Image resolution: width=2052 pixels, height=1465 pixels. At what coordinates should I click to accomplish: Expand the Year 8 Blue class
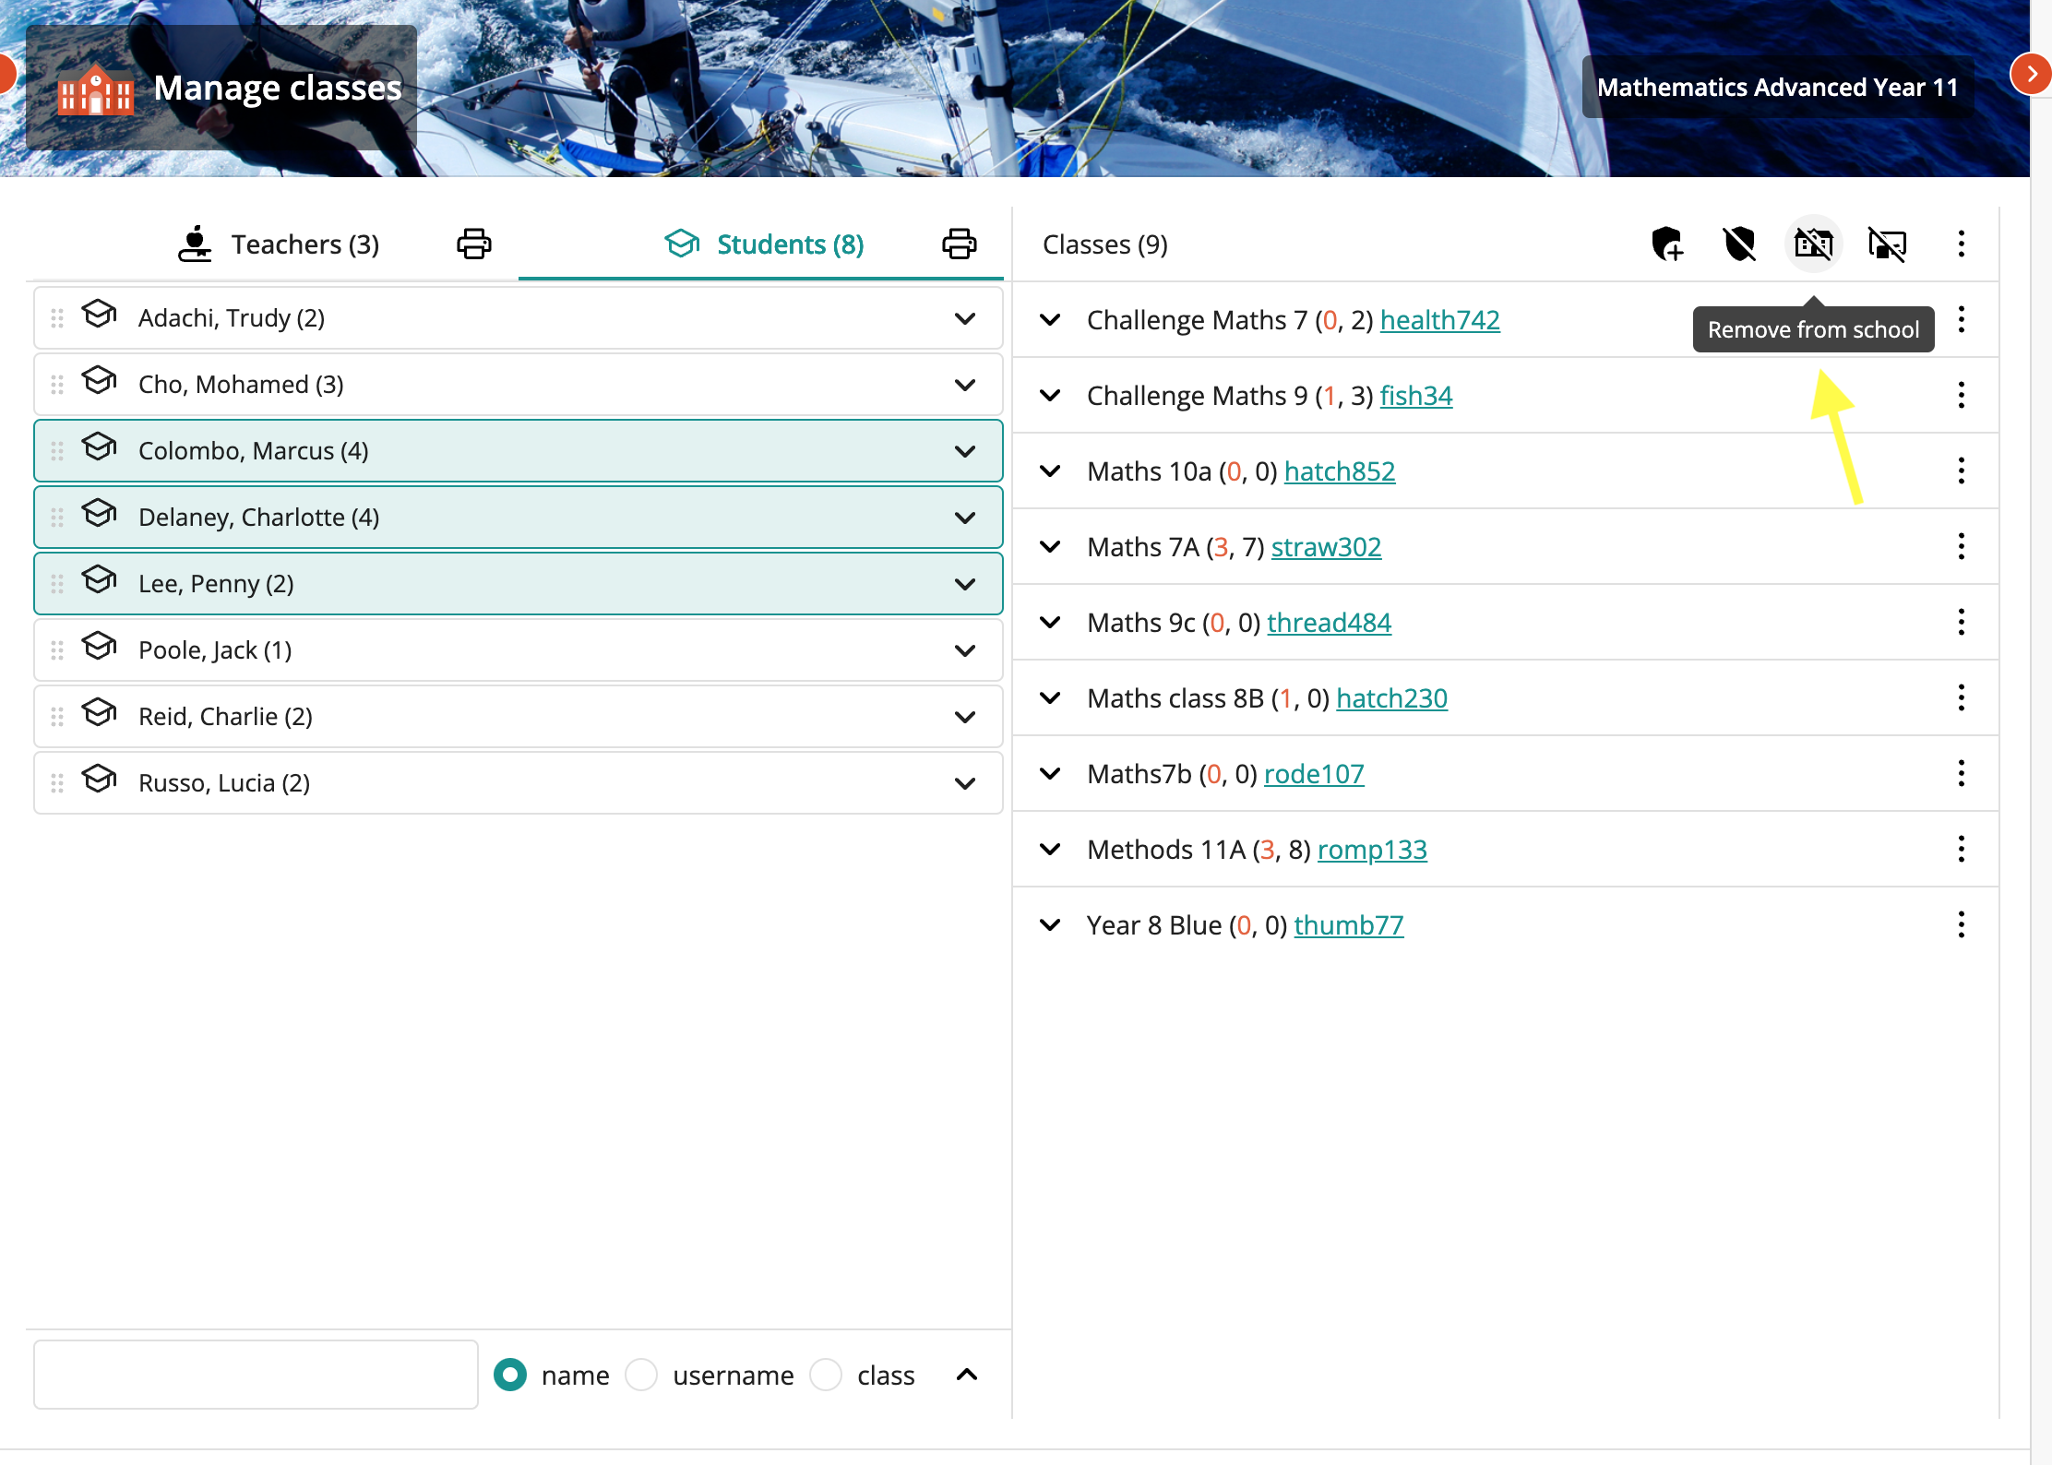[1050, 925]
